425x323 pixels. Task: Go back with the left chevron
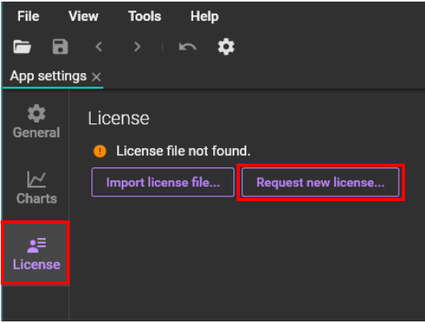(99, 46)
